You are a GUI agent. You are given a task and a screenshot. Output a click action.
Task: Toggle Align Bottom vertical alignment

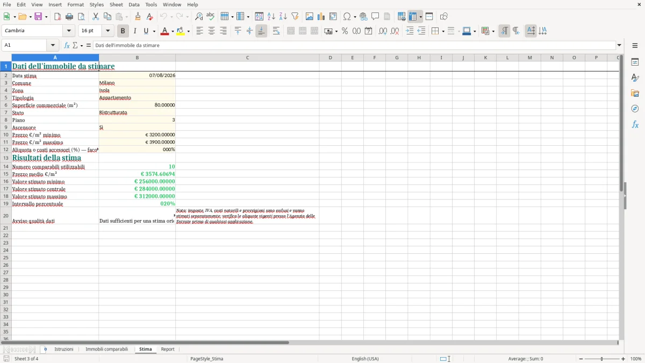tap(261, 31)
